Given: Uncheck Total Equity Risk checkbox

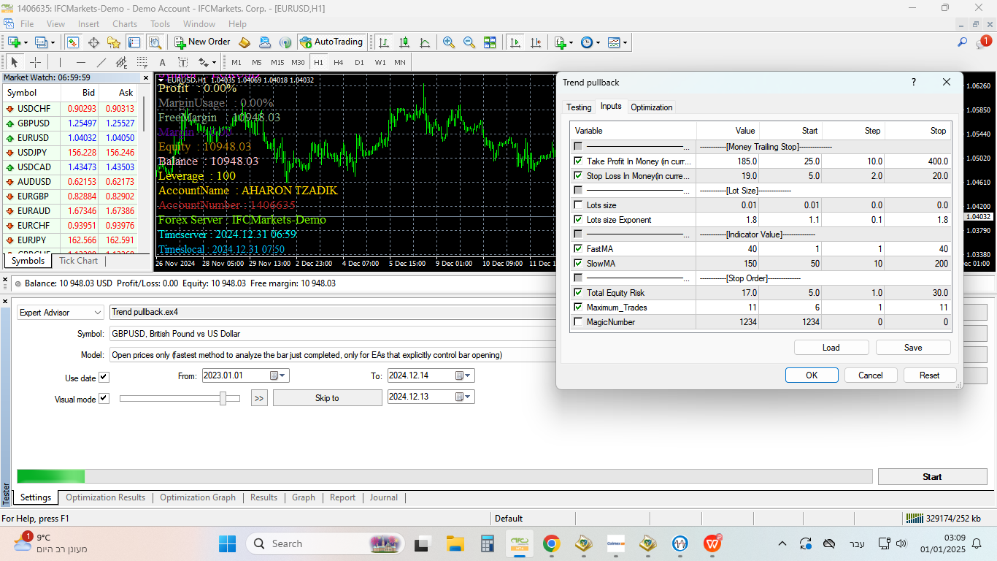Looking at the screenshot, I should tap(579, 293).
